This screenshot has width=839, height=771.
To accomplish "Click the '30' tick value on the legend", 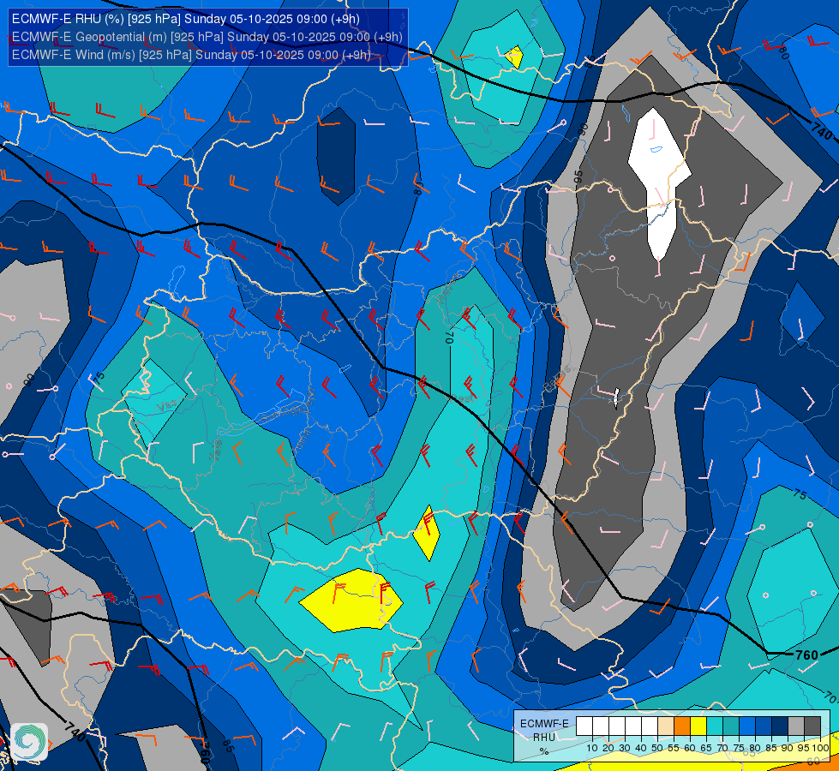I will pyautogui.click(x=625, y=749).
